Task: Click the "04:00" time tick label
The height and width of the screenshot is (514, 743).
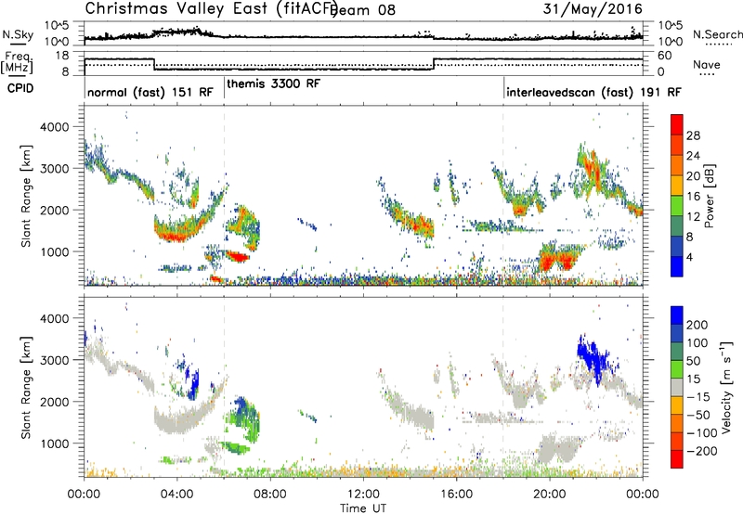Action: click(x=176, y=495)
